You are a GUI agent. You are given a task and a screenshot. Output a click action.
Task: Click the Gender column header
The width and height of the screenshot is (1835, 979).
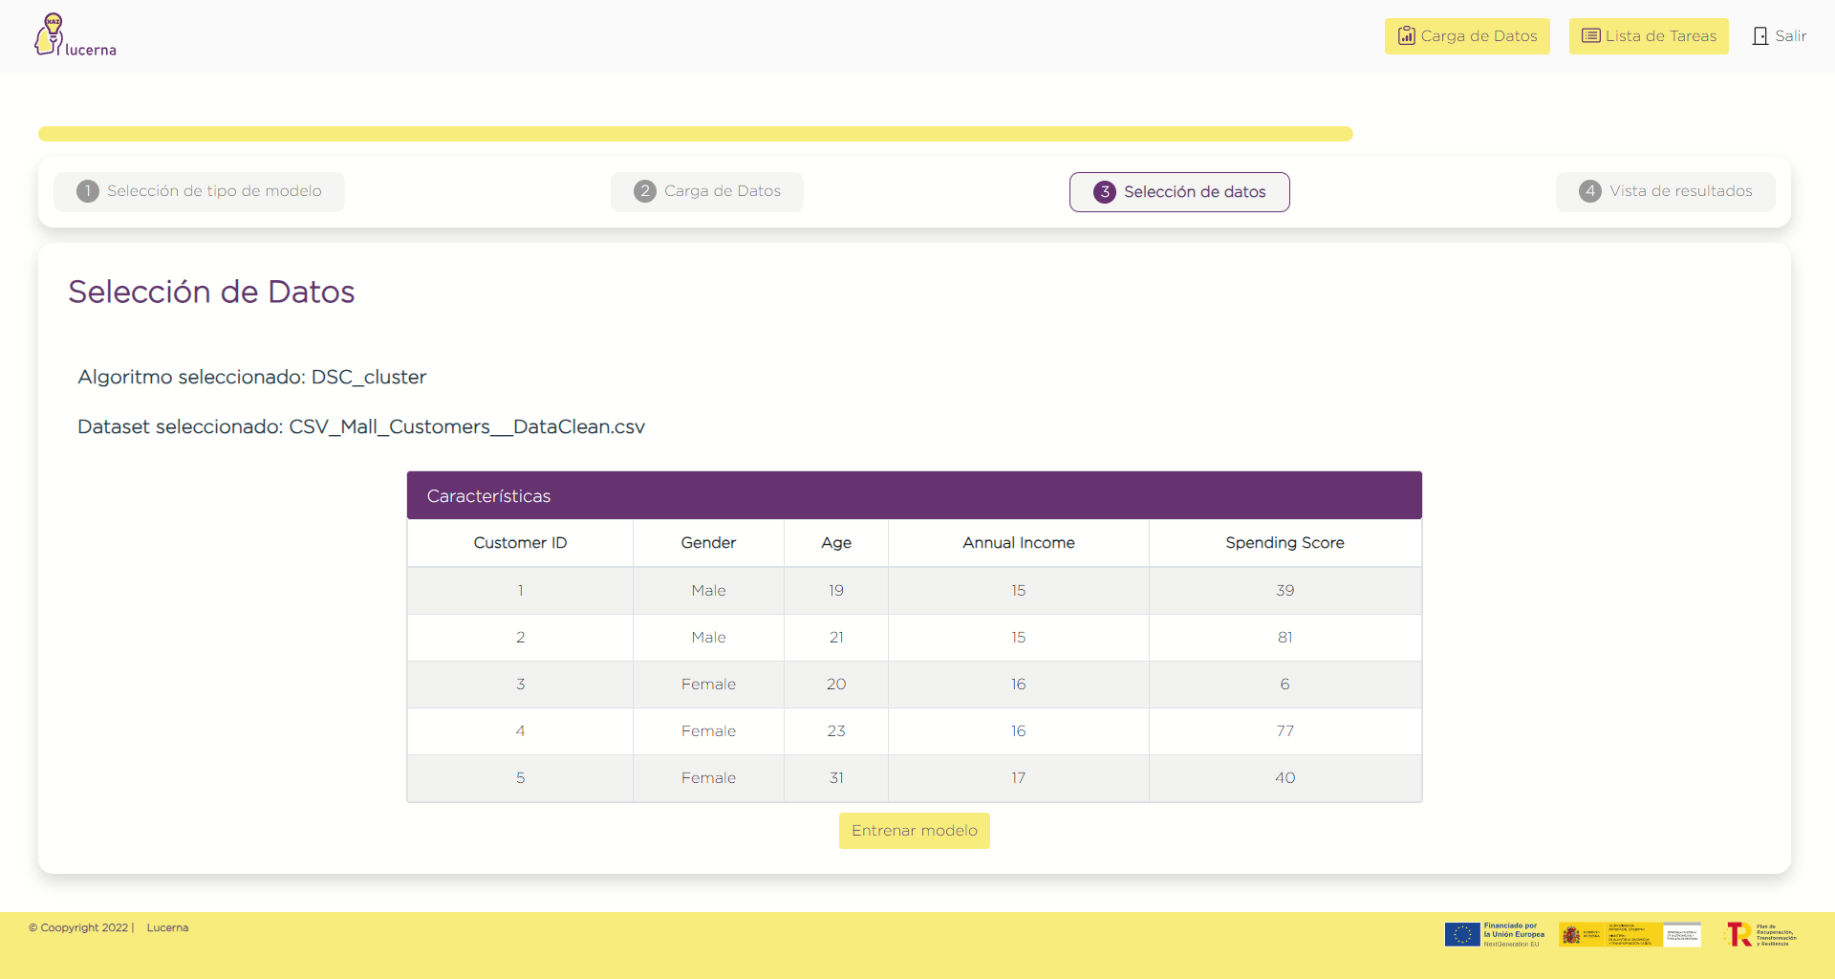708,543
